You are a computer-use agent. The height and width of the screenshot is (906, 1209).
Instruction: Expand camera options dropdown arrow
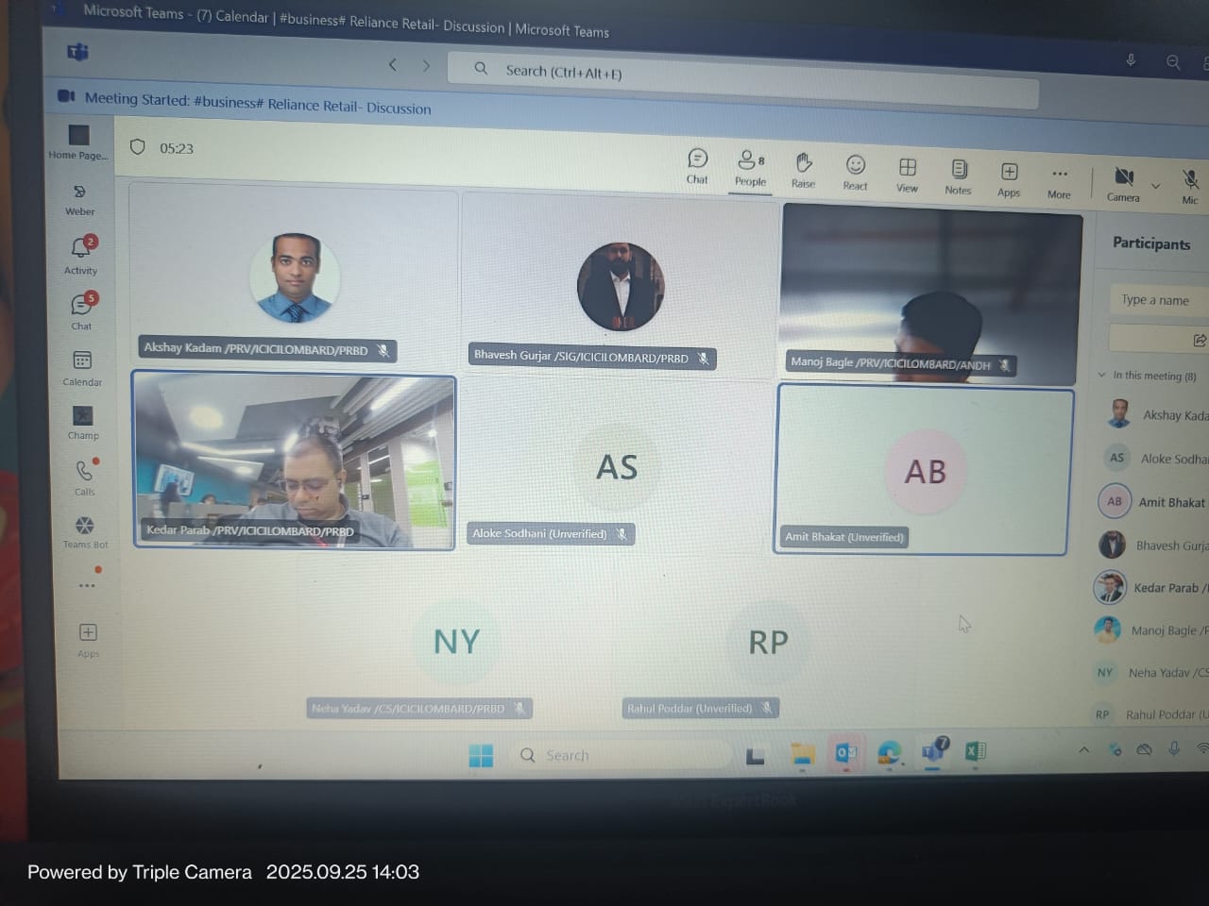pos(1155,186)
